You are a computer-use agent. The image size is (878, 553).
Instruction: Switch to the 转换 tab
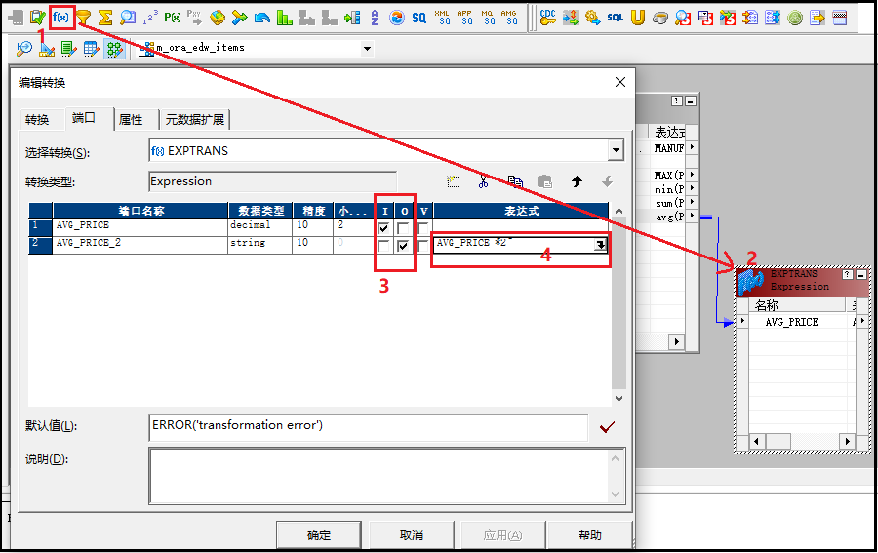click(37, 119)
